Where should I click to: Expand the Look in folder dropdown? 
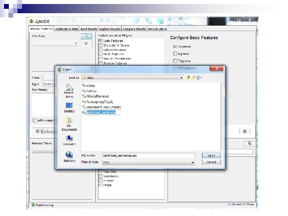[181, 78]
